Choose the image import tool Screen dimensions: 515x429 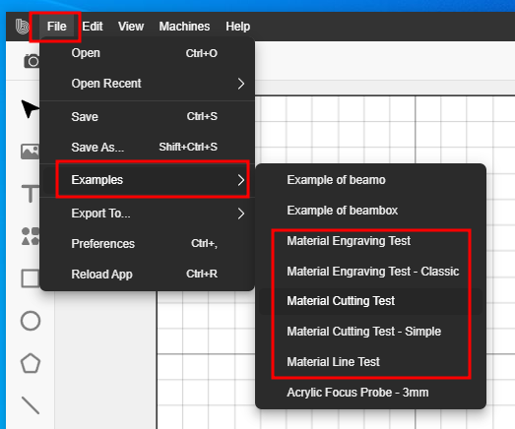(30, 152)
